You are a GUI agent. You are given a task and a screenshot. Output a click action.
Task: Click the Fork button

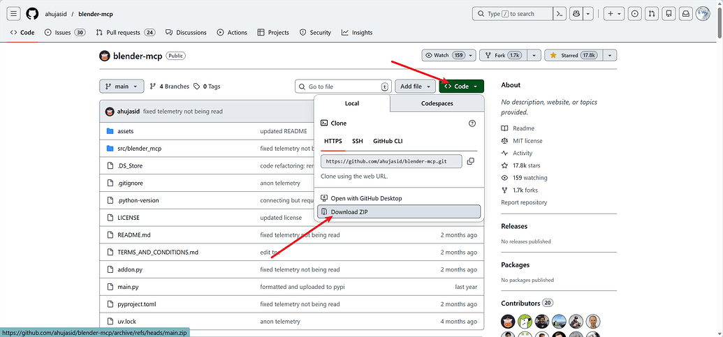[502, 55]
